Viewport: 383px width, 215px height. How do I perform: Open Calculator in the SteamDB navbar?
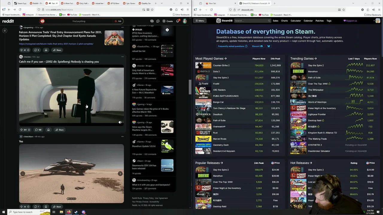pos(296,21)
